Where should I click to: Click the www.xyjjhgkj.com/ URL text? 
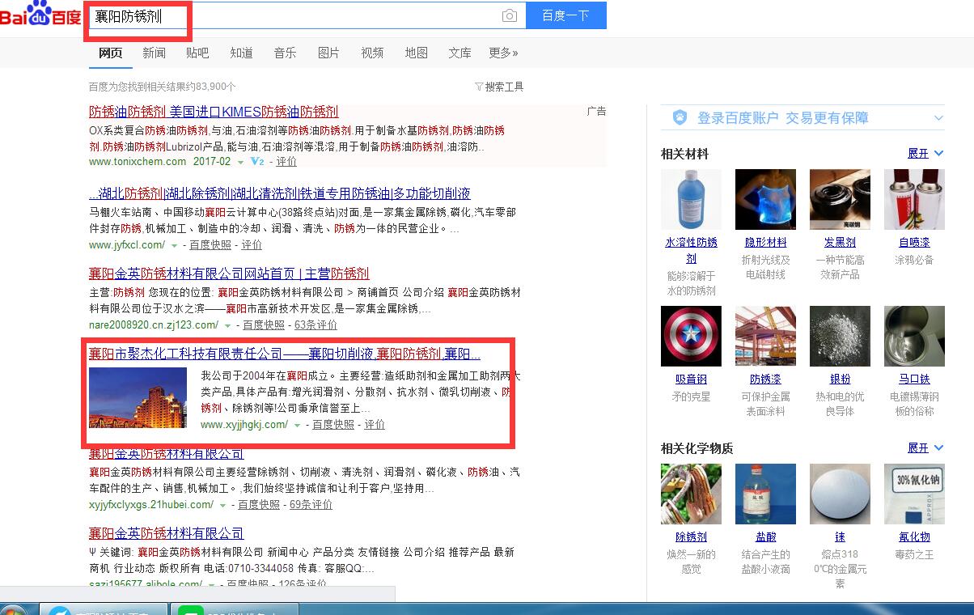click(244, 425)
